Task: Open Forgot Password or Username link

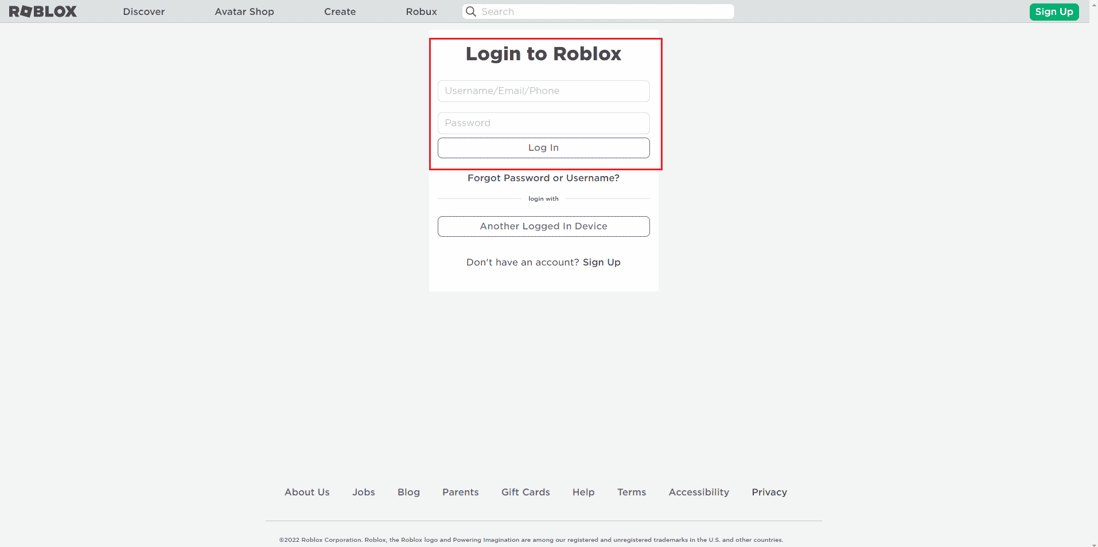Action: click(544, 178)
